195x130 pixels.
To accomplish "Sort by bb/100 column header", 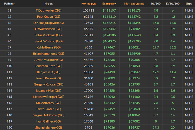I will (156, 4).
